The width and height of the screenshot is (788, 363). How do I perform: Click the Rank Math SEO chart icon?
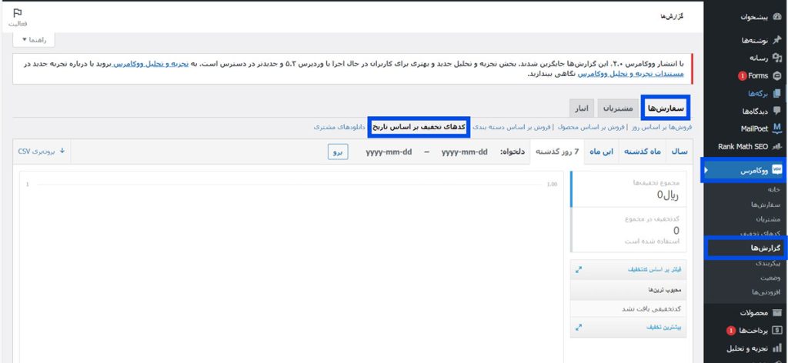pyautogui.click(x=777, y=147)
